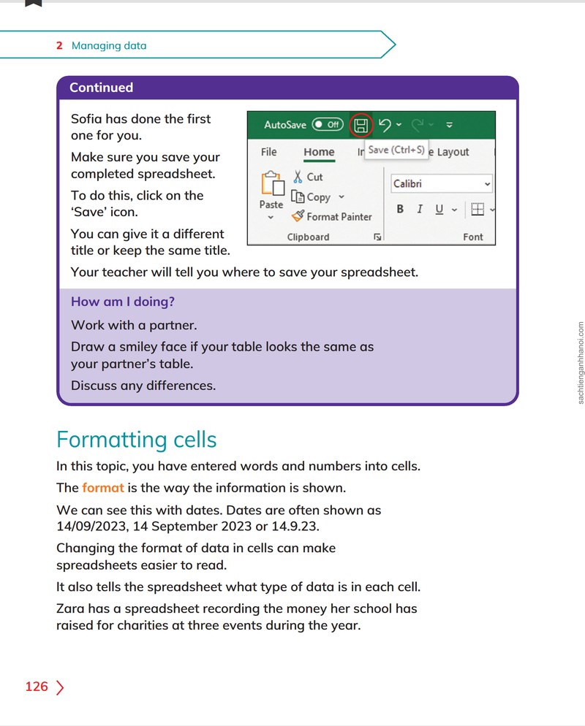Click the Save icon in the Excel toolbar
Image resolution: width=585 pixels, height=726 pixels.
pos(361,125)
